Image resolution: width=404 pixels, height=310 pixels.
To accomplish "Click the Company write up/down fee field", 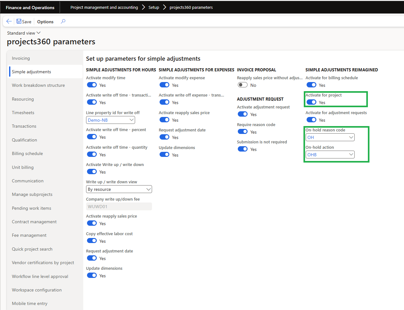I will pos(119,207).
